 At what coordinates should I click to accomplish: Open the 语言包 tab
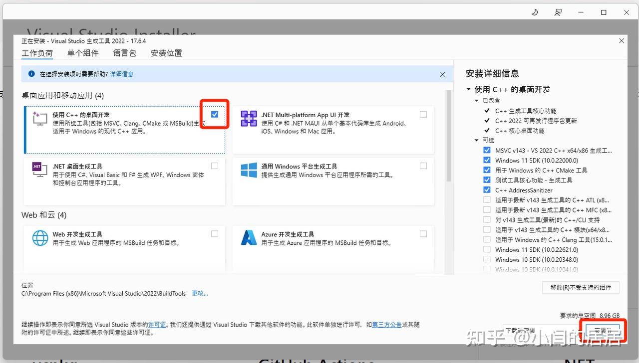click(124, 53)
